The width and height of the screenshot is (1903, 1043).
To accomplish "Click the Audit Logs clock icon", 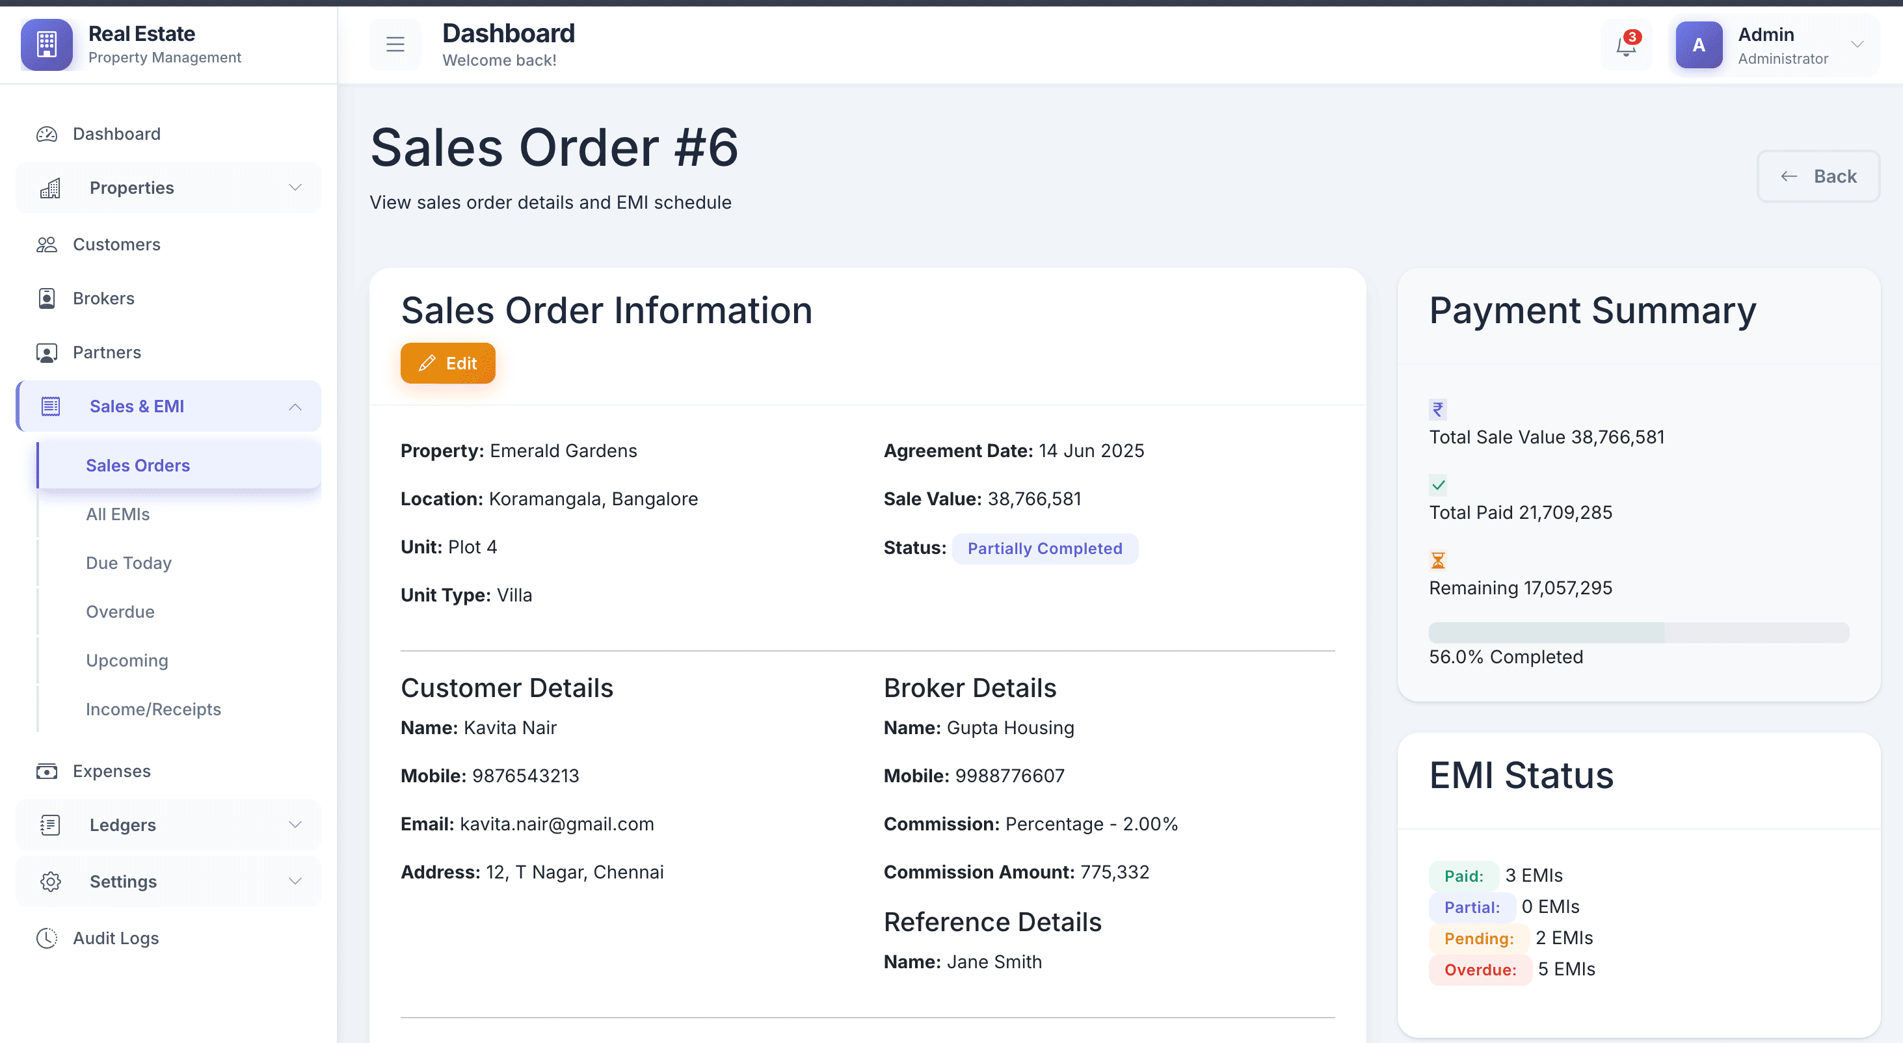I will click(47, 938).
